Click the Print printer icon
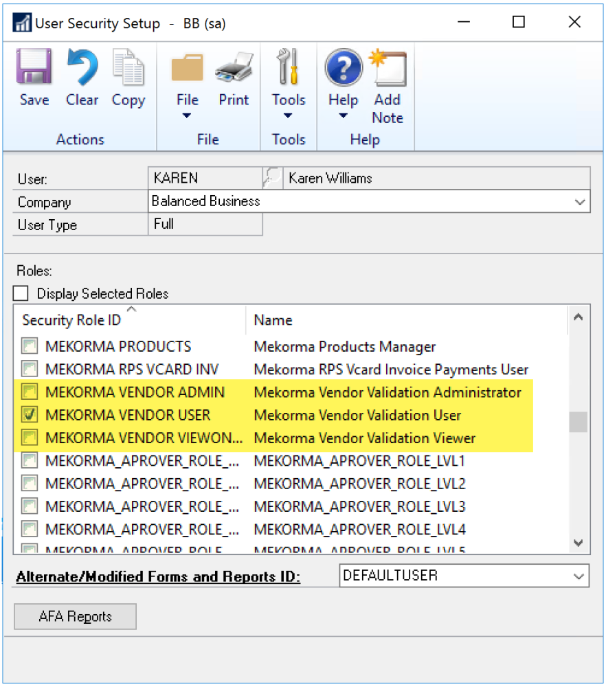This screenshot has height=687, width=606. click(234, 68)
